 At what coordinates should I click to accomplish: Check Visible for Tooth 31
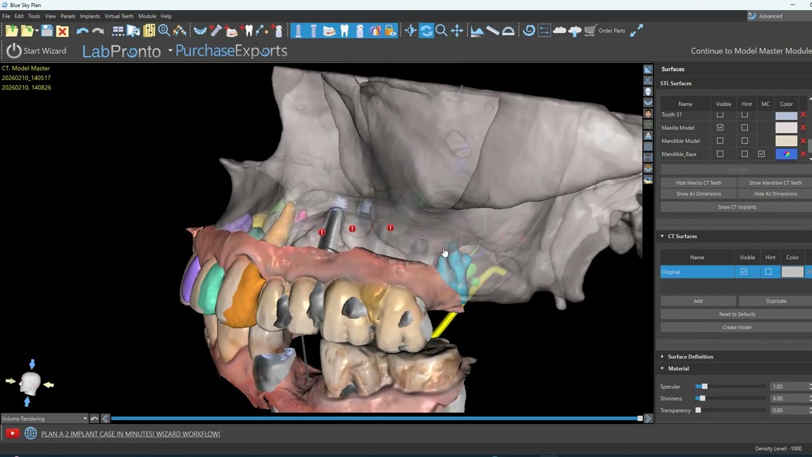[x=719, y=115]
